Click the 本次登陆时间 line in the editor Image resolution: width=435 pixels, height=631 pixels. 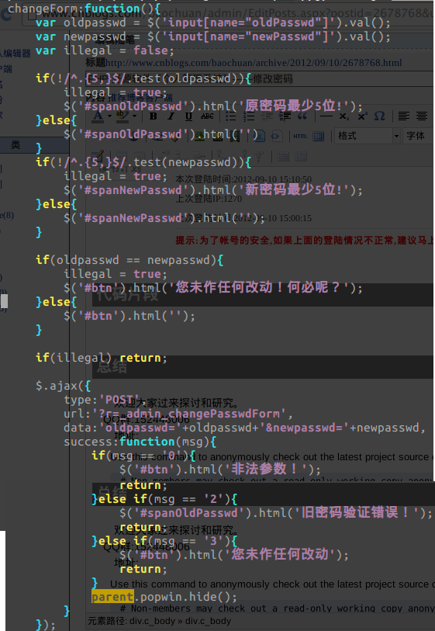pos(243,179)
